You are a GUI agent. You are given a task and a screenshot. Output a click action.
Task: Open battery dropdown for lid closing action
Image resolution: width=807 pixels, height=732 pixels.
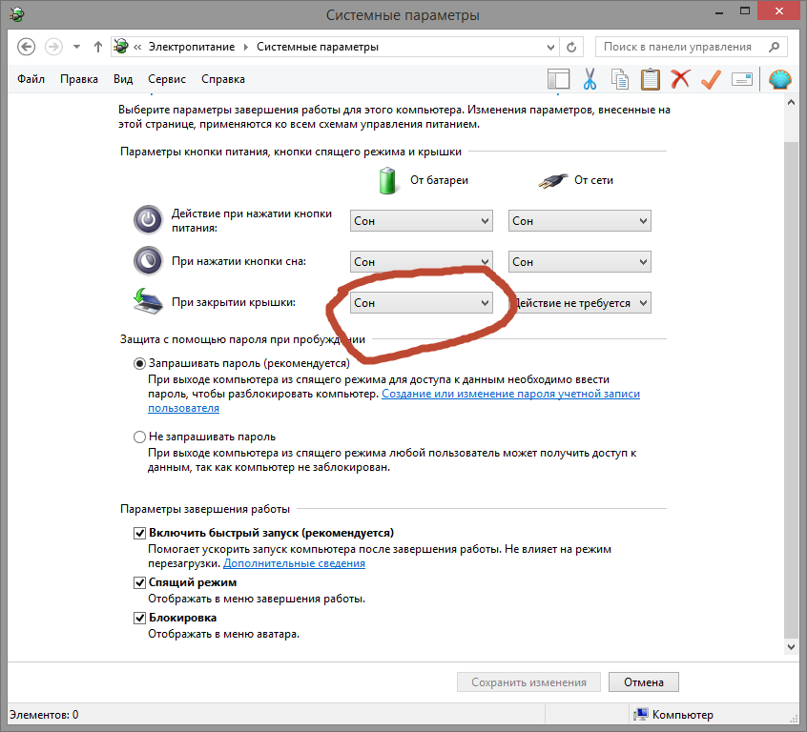tap(421, 303)
